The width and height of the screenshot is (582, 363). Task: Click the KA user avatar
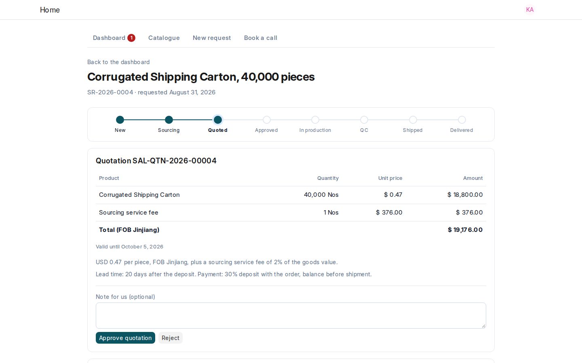coord(529,10)
